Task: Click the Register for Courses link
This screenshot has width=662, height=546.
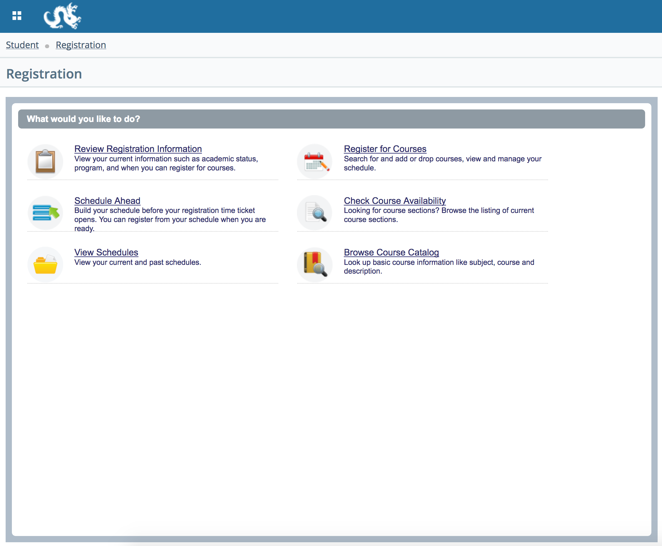Action: pos(385,149)
